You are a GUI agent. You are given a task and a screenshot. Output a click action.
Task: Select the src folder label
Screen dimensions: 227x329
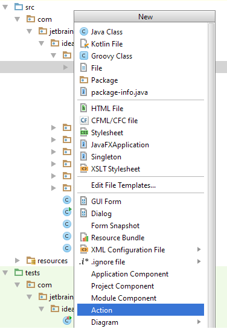[30, 7]
